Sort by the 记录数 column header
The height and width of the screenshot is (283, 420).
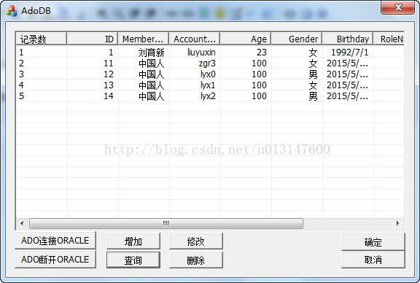pos(42,39)
